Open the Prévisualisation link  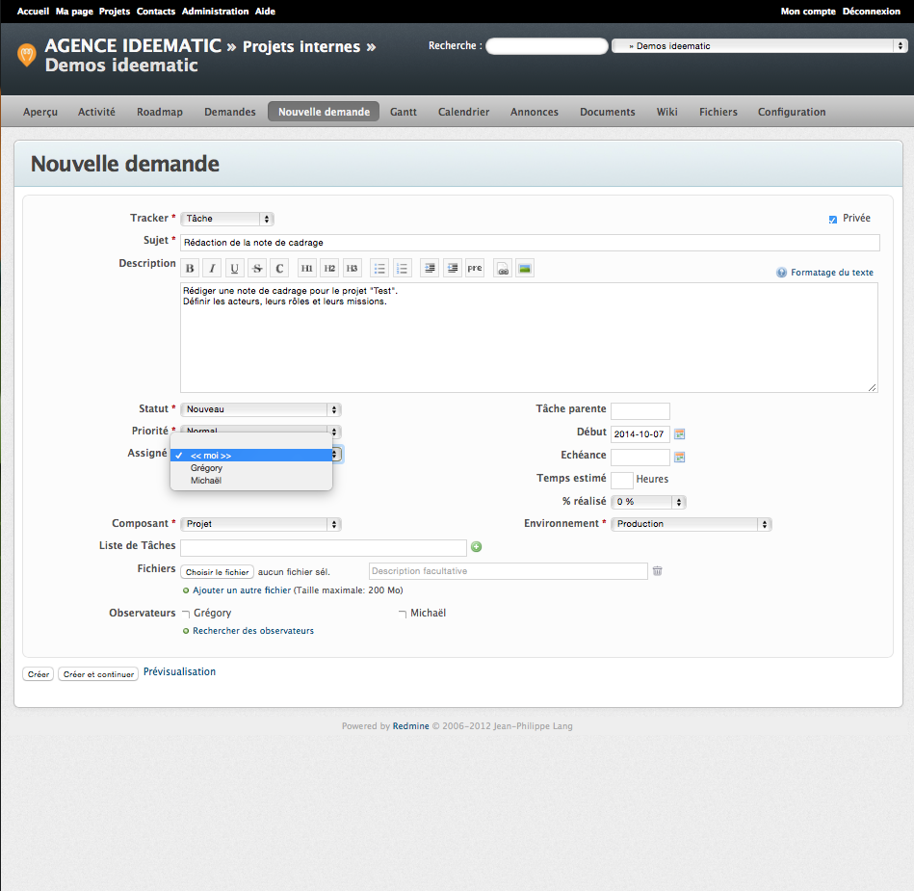click(179, 671)
